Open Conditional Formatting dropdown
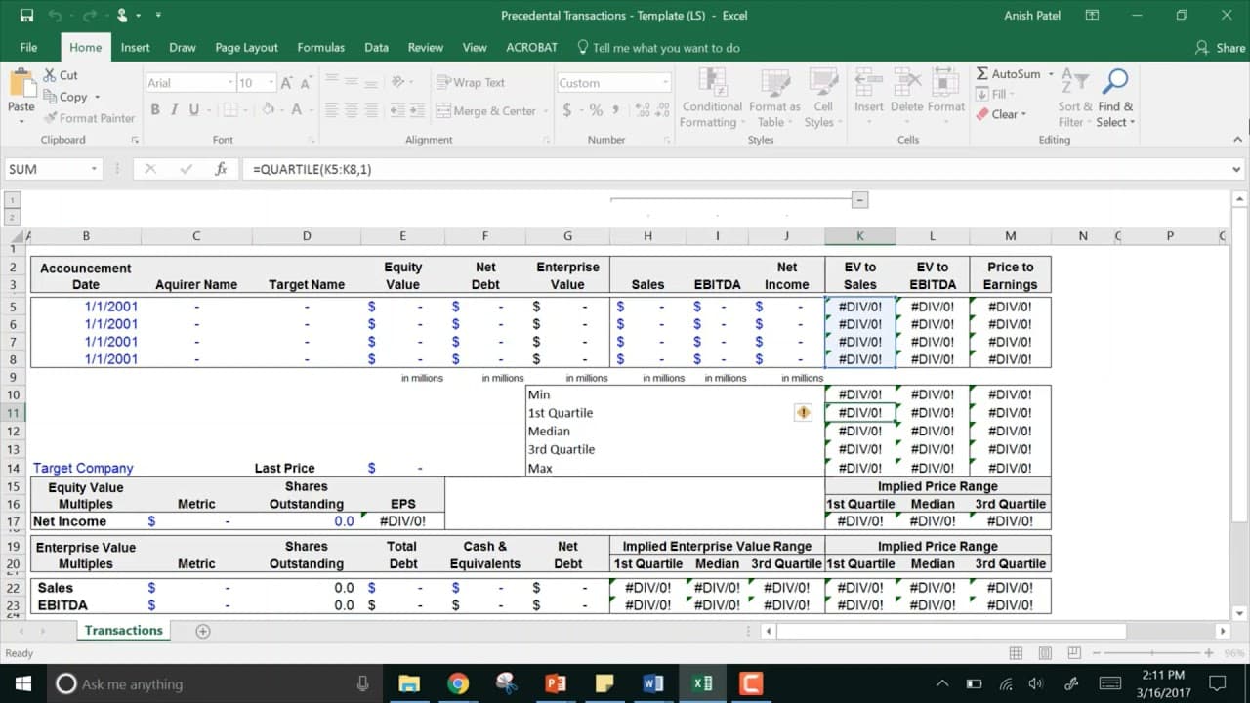This screenshot has height=703, width=1250. pos(712,99)
